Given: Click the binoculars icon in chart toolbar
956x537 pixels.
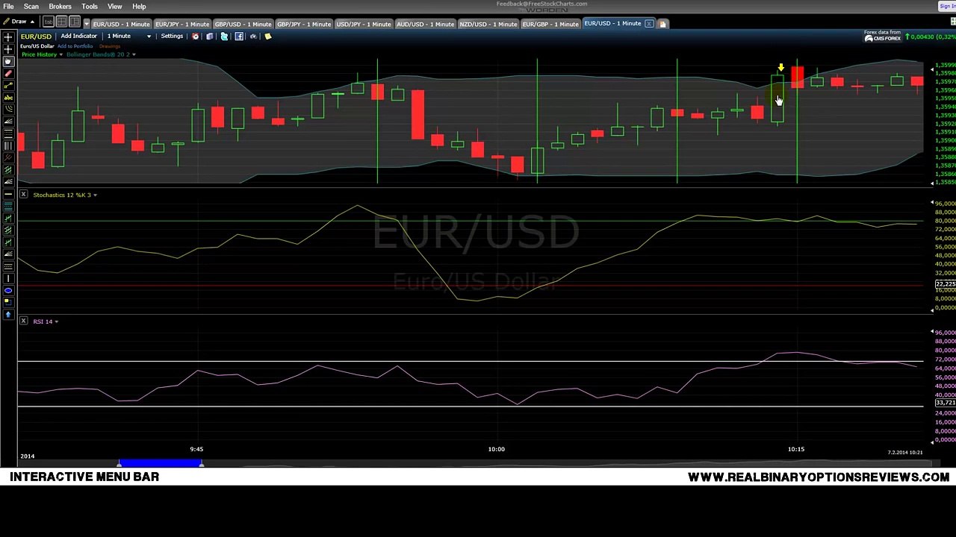Looking at the screenshot, I should 253,36.
